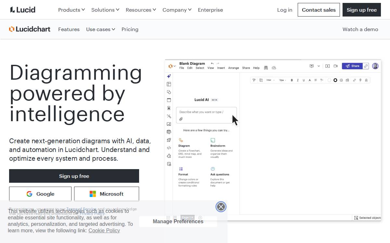Open the Pricing page link
390x243 pixels.
(x=130, y=29)
